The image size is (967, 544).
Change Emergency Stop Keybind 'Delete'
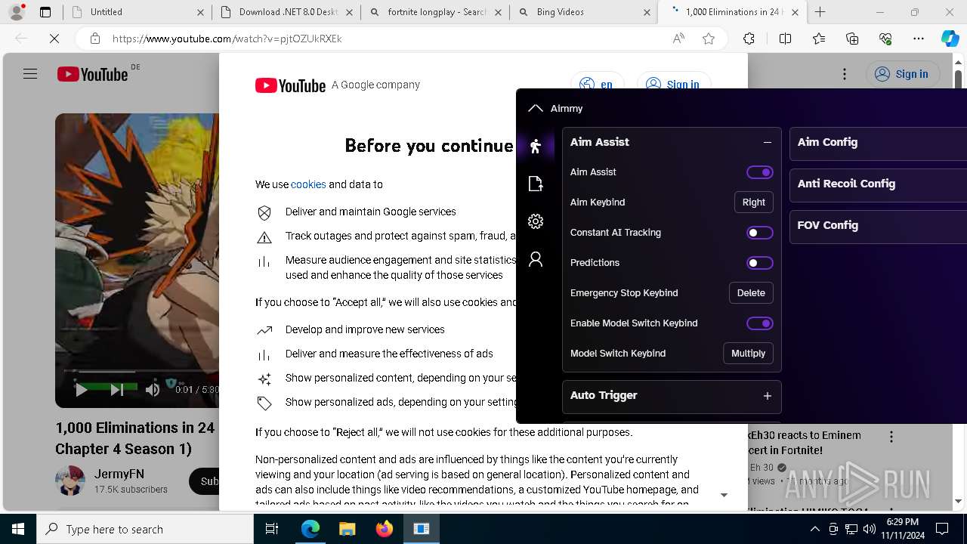(751, 293)
